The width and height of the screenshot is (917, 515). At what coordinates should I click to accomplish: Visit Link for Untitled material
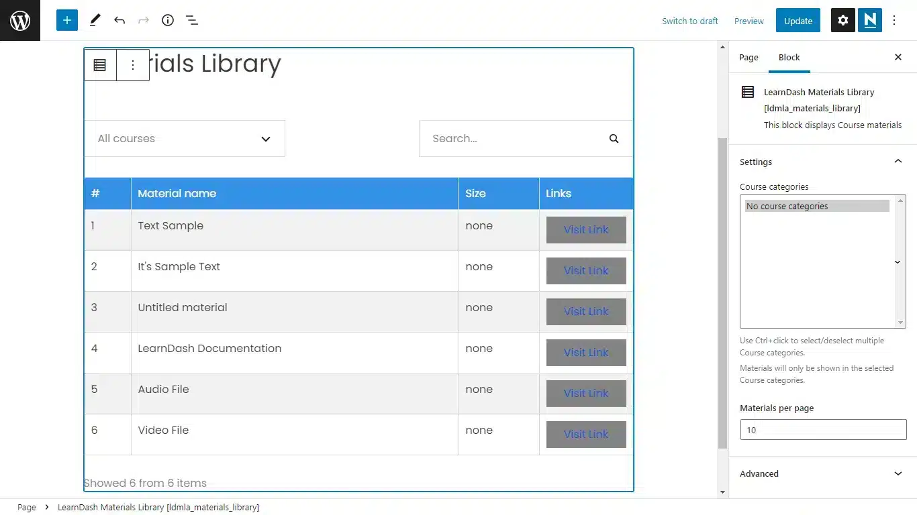point(586,312)
